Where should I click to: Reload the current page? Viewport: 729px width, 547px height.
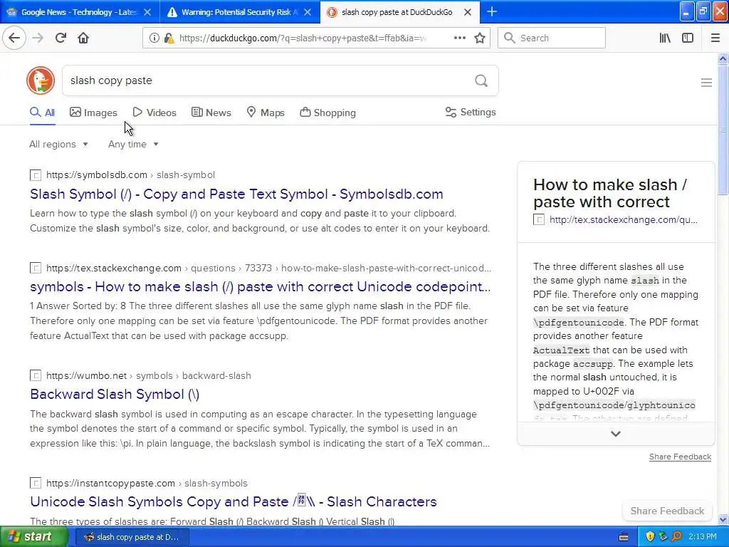[61, 38]
